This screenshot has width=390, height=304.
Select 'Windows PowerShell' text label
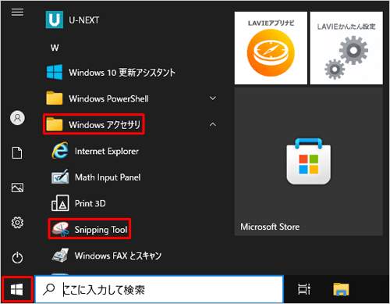pos(108,98)
